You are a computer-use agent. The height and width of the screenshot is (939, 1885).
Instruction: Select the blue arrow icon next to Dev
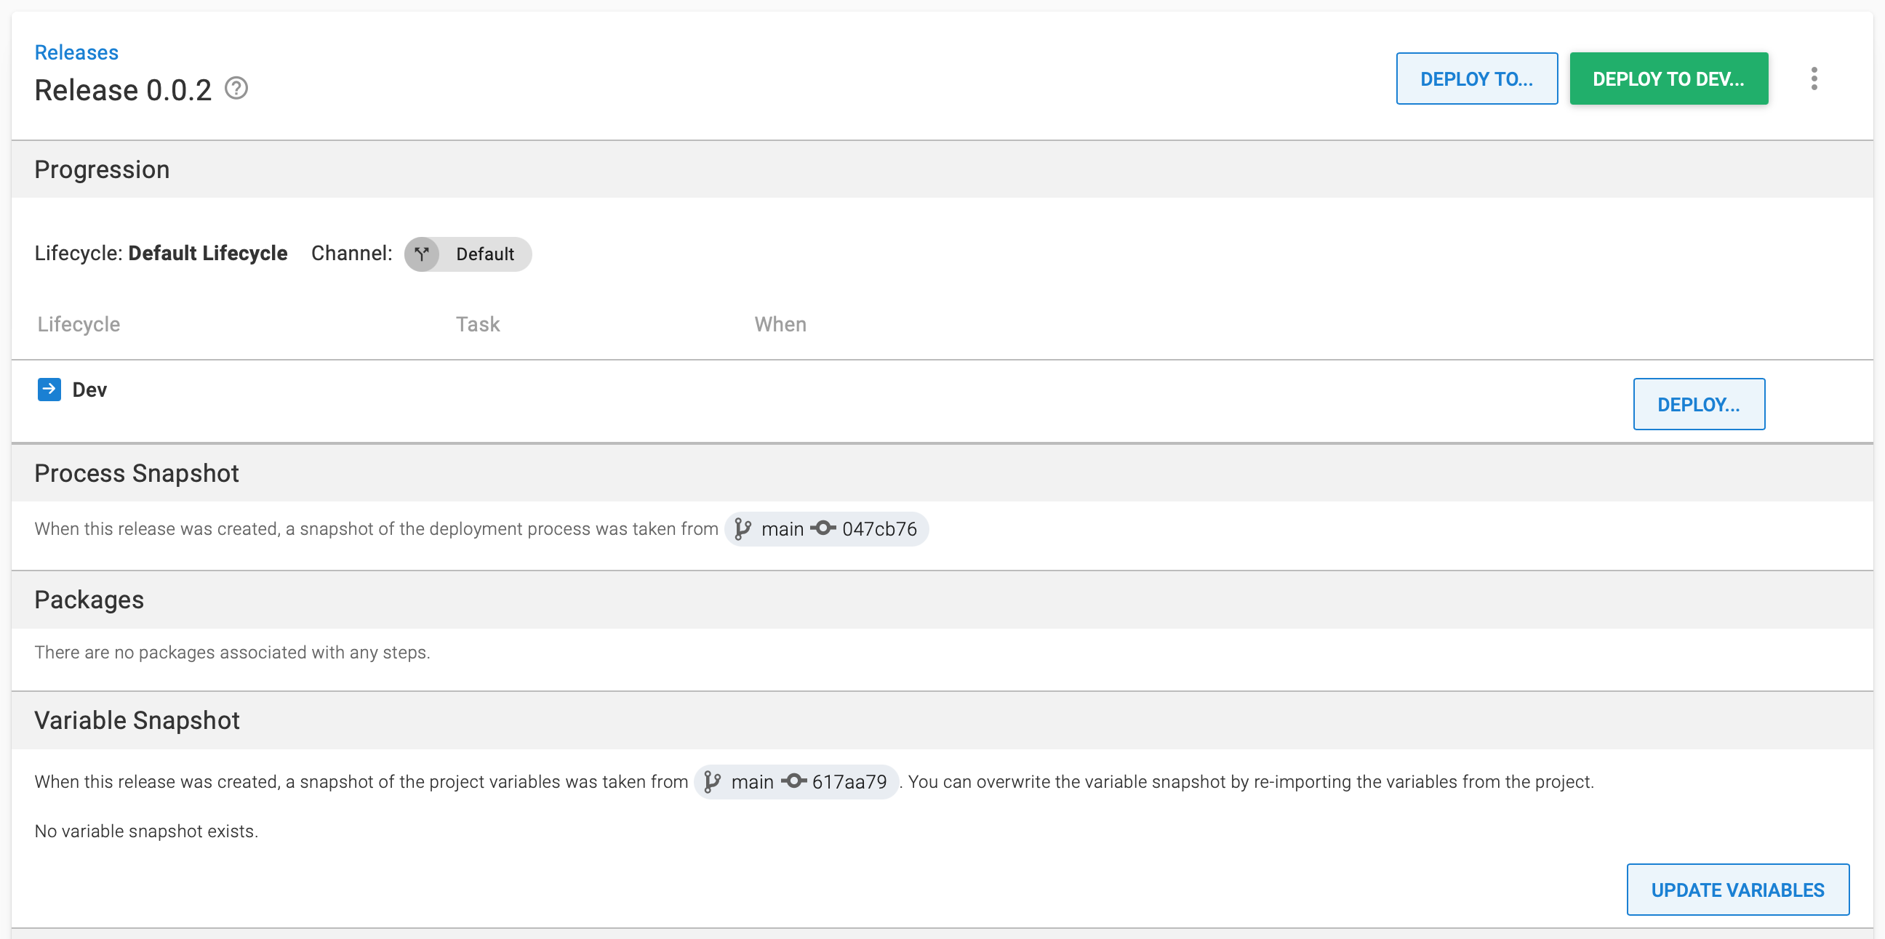48,389
